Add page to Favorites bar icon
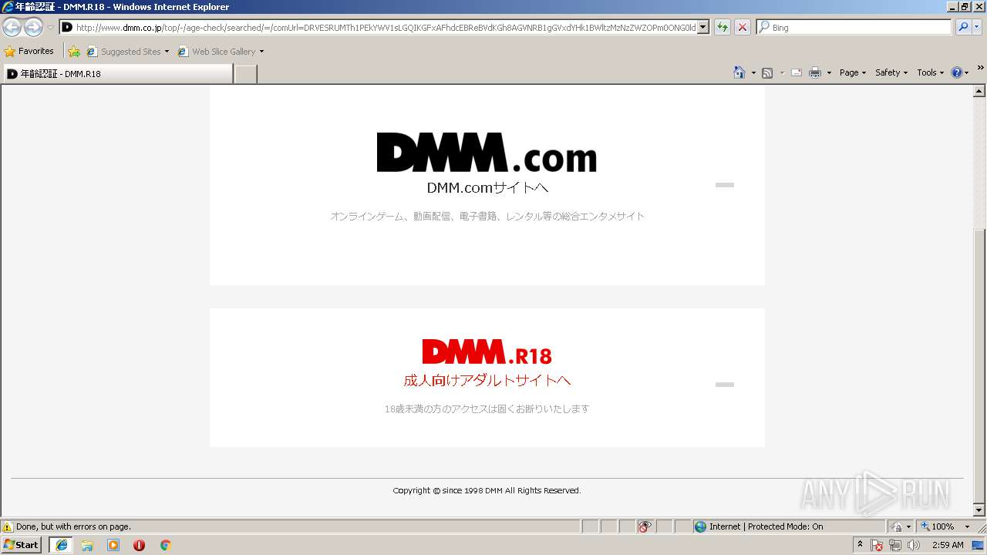 (x=74, y=52)
